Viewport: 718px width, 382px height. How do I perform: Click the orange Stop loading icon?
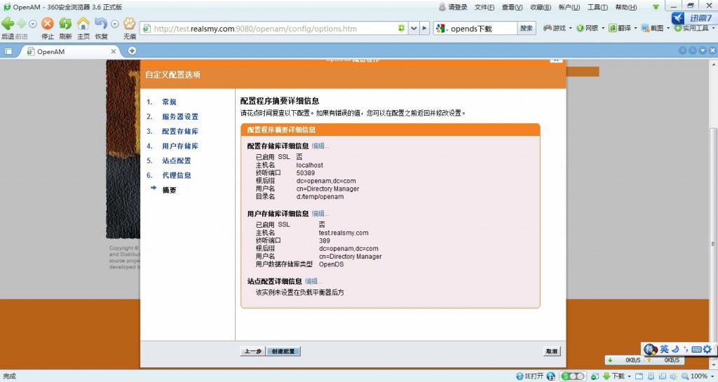click(x=48, y=23)
